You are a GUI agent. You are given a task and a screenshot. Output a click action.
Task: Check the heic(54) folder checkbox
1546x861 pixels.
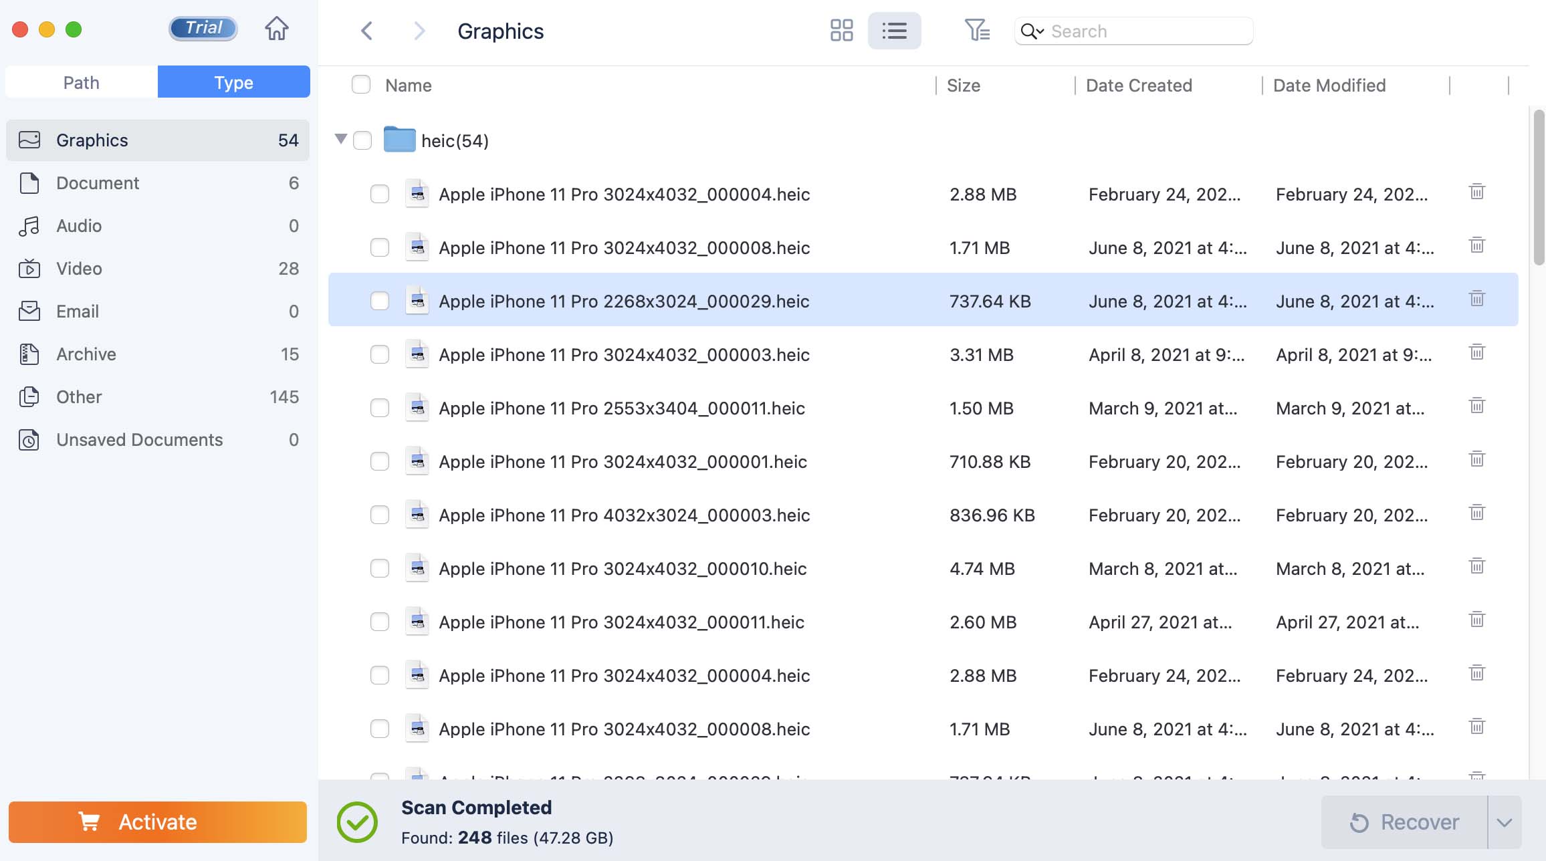click(x=362, y=140)
